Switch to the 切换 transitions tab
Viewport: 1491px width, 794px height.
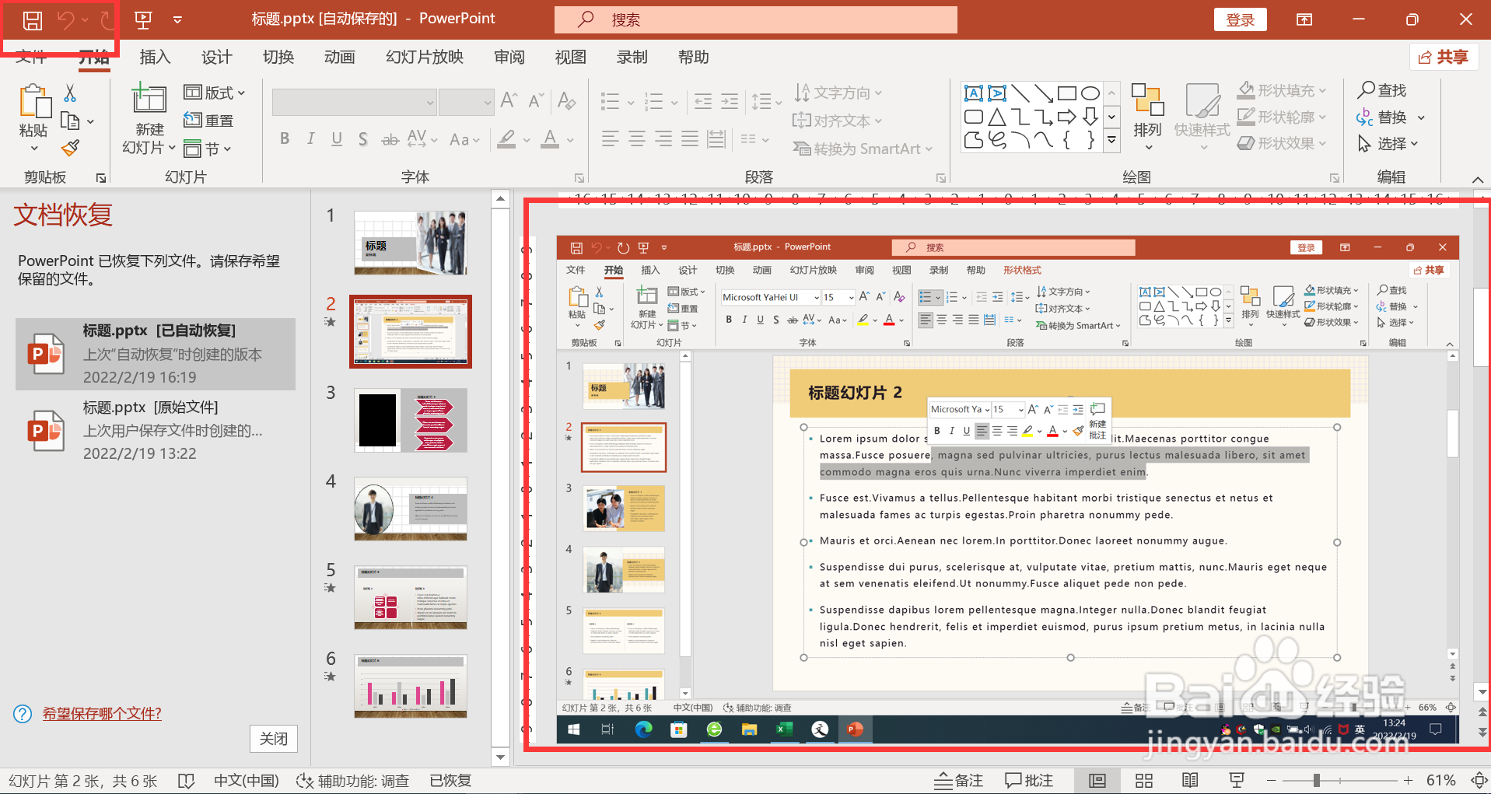click(x=278, y=57)
